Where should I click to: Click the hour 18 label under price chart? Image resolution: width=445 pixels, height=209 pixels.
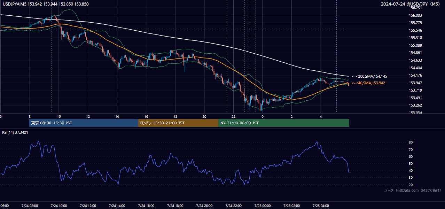(x=175, y=117)
